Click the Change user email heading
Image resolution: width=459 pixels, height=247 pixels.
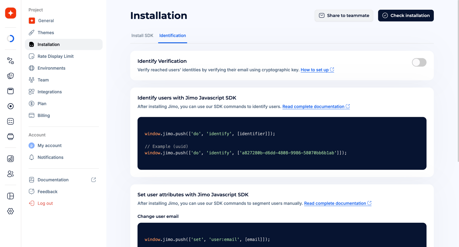[158, 216]
